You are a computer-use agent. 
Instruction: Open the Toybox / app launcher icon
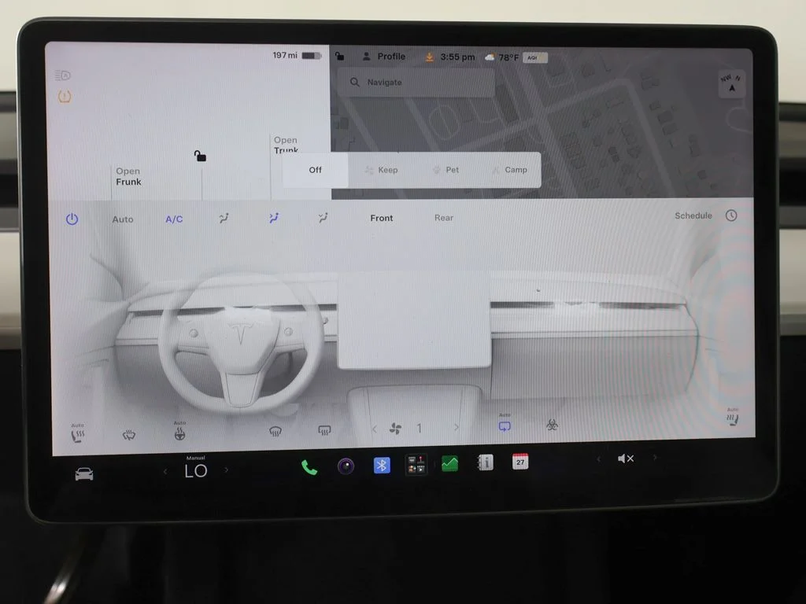pyautogui.click(x=416, y=464)
